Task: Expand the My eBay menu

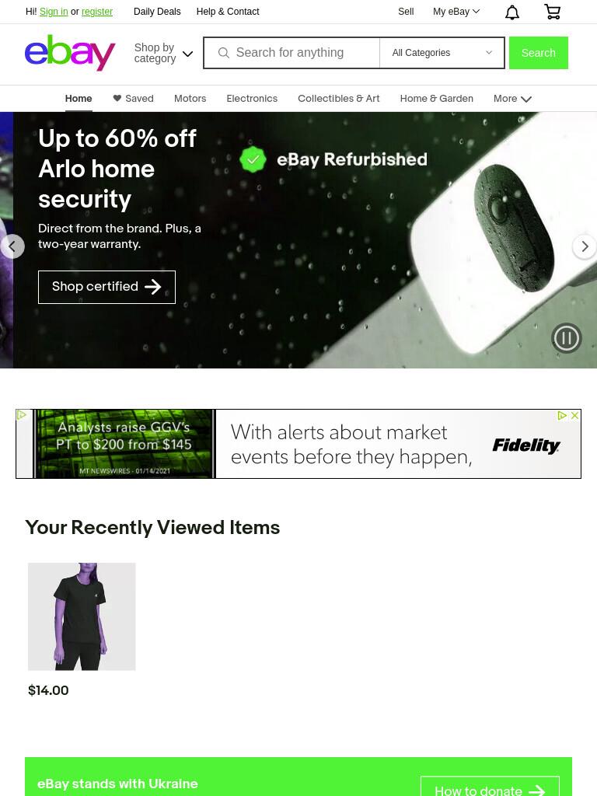Action: coord(456,12)
